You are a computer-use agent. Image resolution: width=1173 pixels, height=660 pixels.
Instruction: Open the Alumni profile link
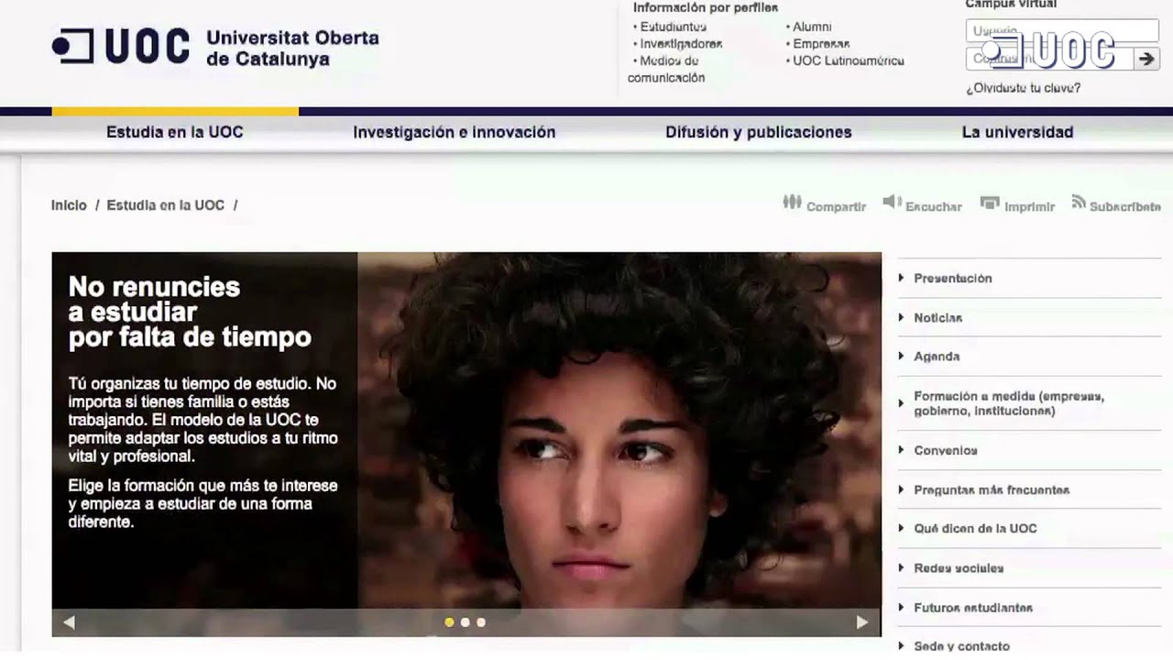click(812, 27)
